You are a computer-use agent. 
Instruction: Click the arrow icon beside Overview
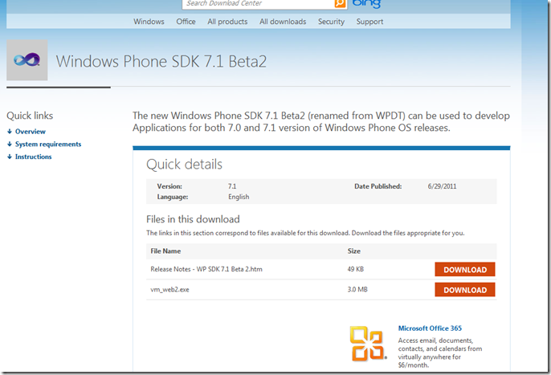click(10, 132)
